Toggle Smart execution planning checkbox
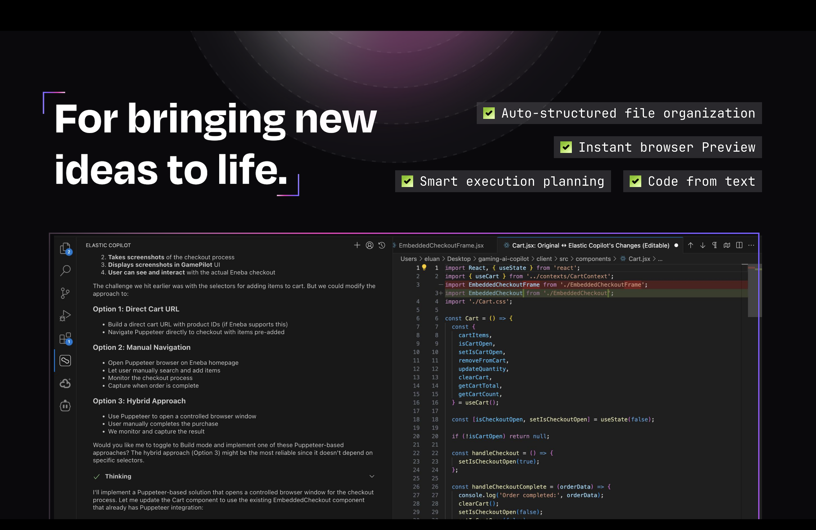The height and width of the screenshot is (530, 816). click(x=407, y=181)
